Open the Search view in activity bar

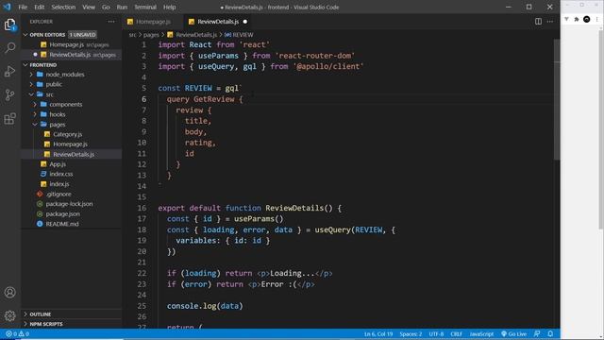[x=10, y=48]
